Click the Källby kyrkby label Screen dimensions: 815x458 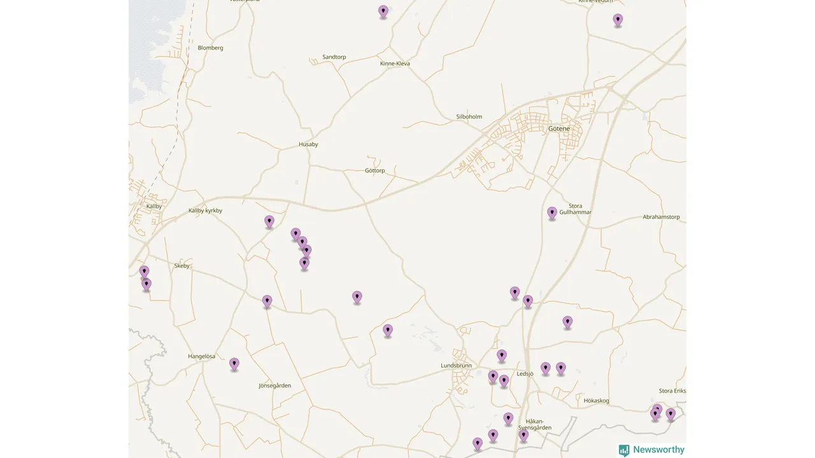click(205, 211)
